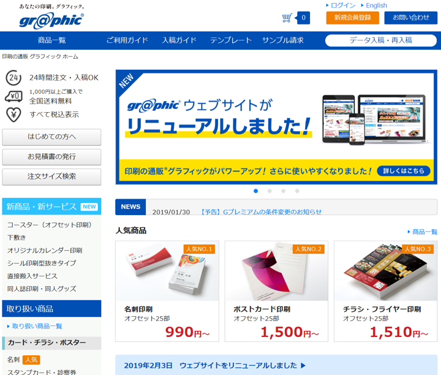
Task: Open 商品一覧 in the navigation bar
Action: coord(51,40)
